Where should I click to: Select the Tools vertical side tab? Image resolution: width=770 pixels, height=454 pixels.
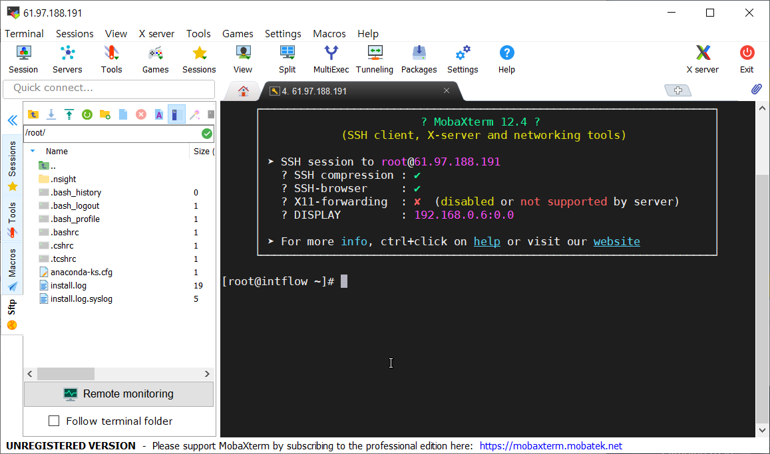click(x=12, y=219)
